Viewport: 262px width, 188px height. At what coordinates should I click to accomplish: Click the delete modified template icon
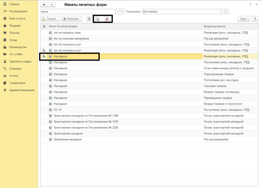[107, 19]
